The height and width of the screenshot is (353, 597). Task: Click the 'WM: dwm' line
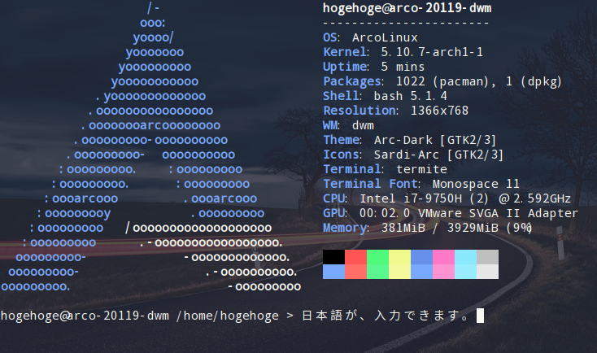pyautogui.click(x=348, y=125)
